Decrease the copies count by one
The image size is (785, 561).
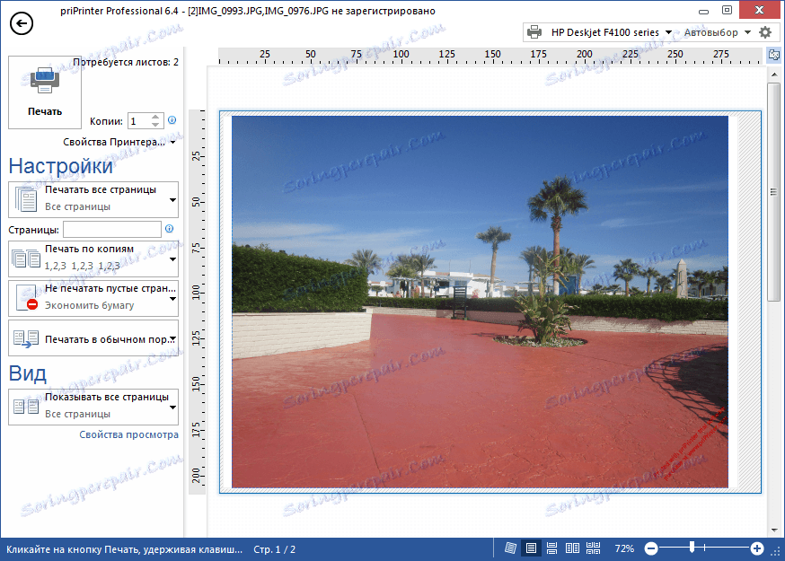tap(155, 124)
